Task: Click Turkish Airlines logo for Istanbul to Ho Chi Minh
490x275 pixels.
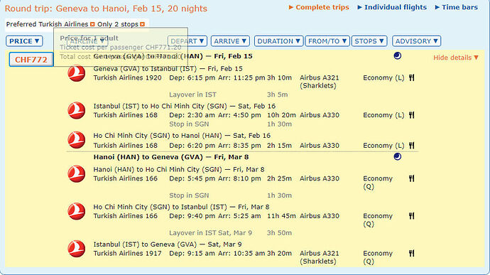Action: tap(76, 110)
